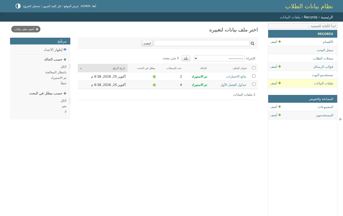Filter مفعّل في البحث by لا
The image size is (343, 216).
[x=66, y=112]
